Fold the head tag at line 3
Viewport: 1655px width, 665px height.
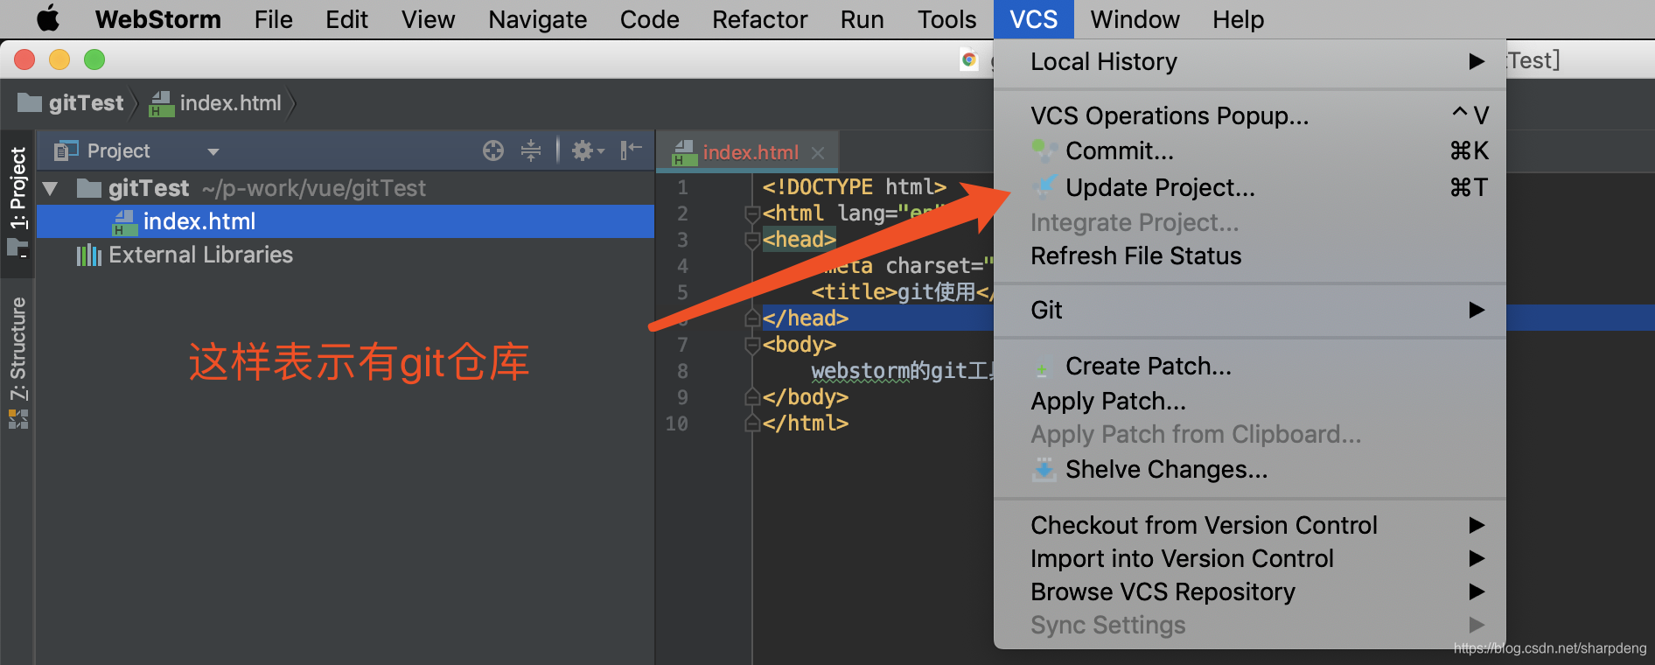pos(751,240)
